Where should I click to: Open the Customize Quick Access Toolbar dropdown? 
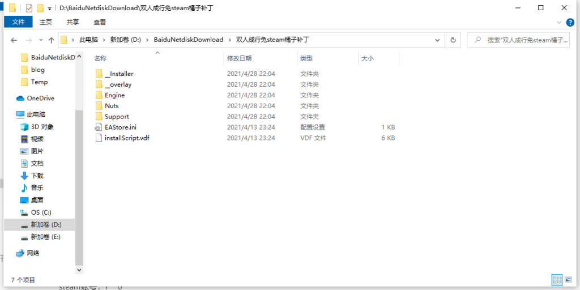tap(50, 8)
